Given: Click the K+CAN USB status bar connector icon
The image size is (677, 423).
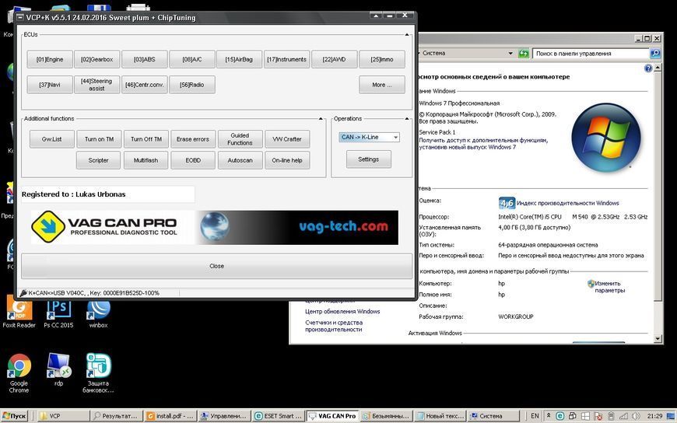Looking at the screenshot, I should click(23, 292).
